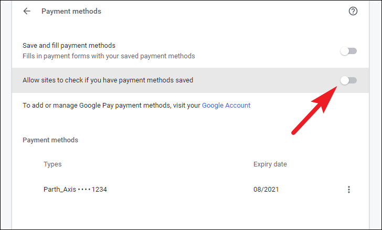Open the Google Account link
This screenshot has width=382, height=230.
pos(226,106)
